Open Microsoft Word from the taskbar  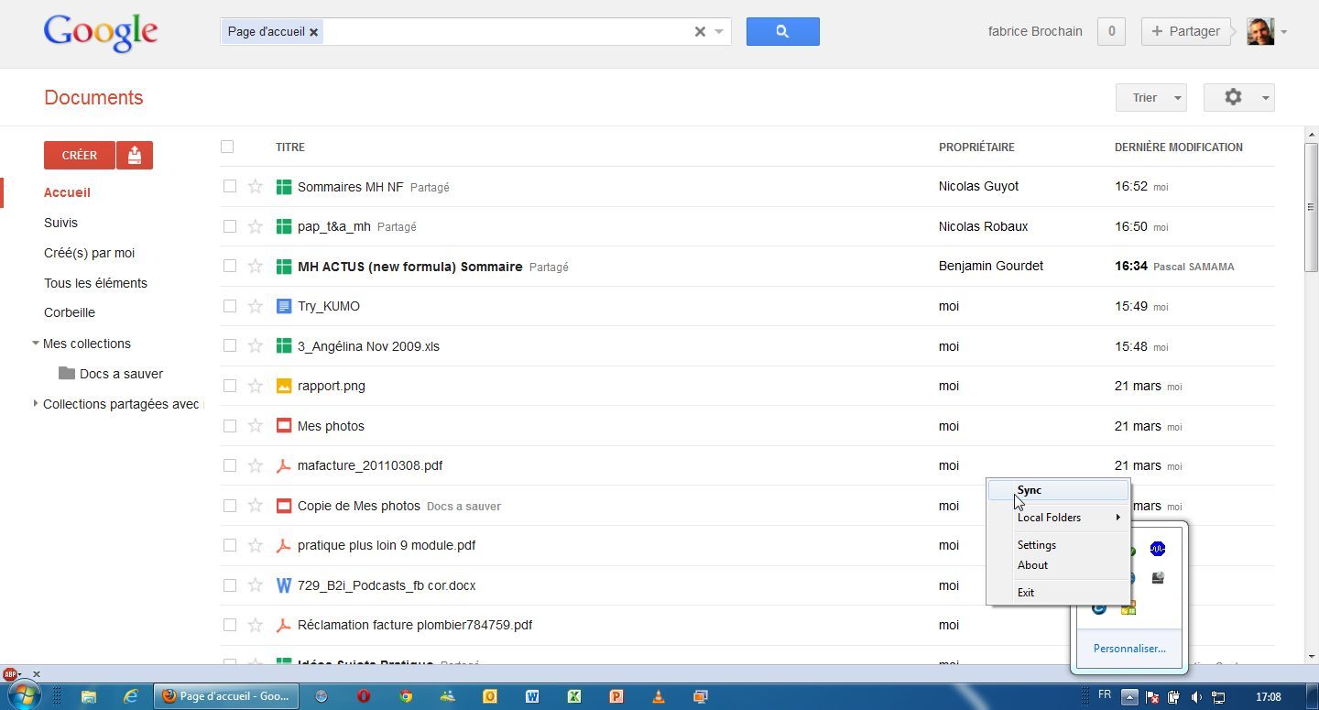pyautogui.click(x=532, y=696)
